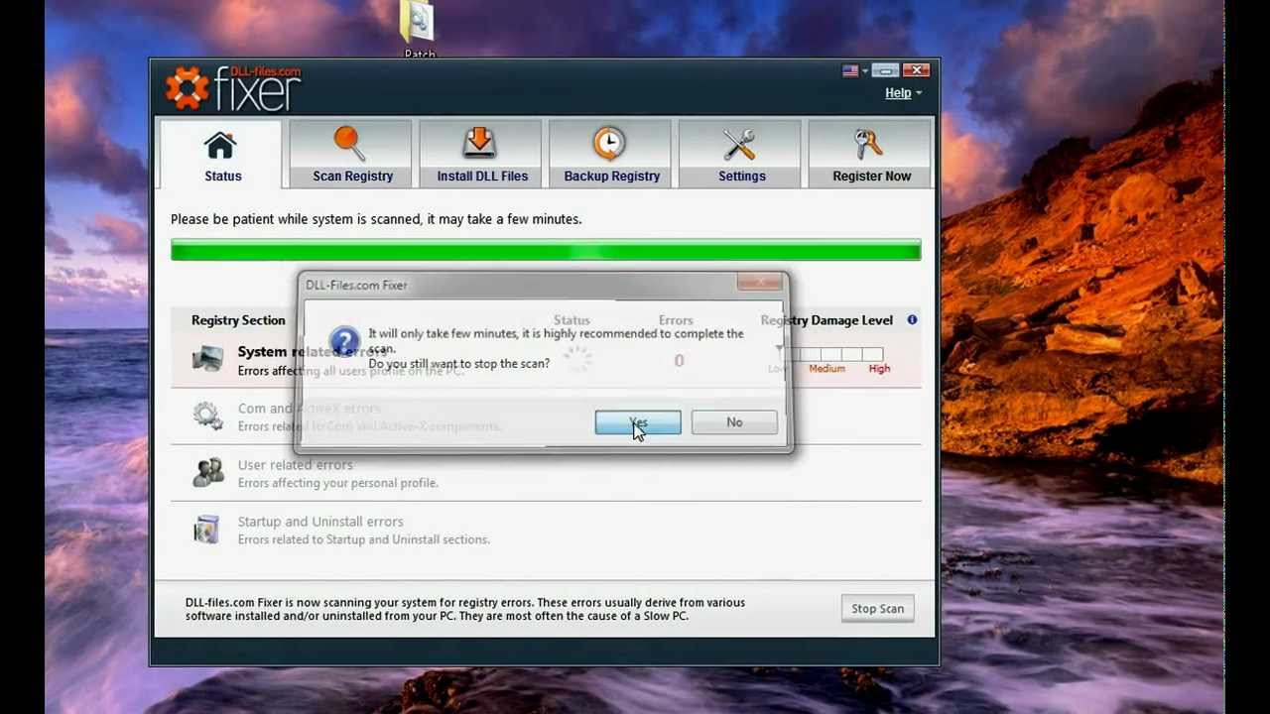Click the Registry Damage Level header
The height and width of the screenshot is (714, 1270).
point(826,320)
